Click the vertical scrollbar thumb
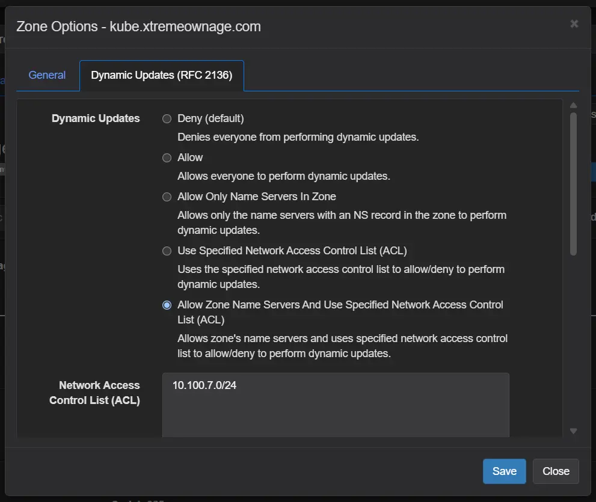Image resolution: width=596 pixels, height=502 pixels. (x=573, y=183)
